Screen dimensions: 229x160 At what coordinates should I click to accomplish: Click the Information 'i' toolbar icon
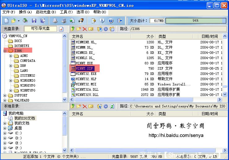tap(102, 21)
